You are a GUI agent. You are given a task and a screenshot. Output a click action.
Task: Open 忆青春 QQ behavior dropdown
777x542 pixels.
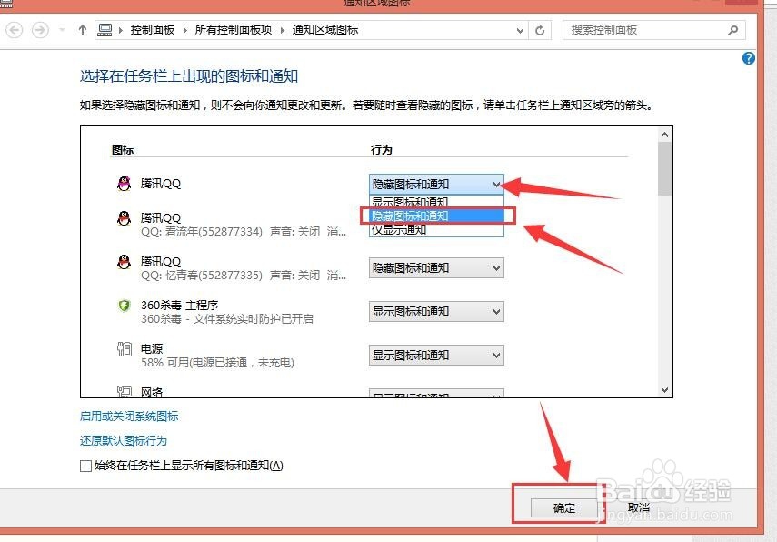pos(436,267)
